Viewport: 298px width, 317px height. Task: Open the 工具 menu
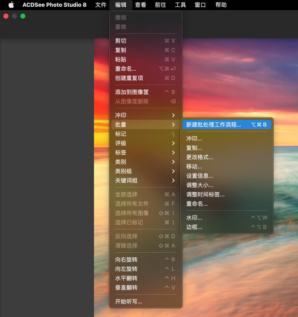(x=180, y=5)
